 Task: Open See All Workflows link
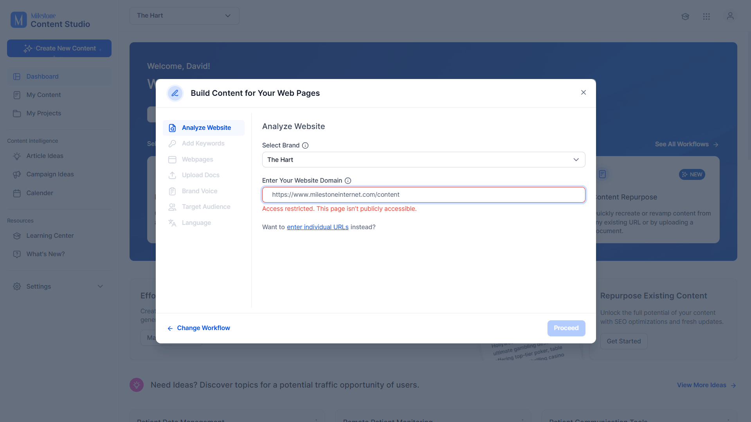(x=686, y=144)
